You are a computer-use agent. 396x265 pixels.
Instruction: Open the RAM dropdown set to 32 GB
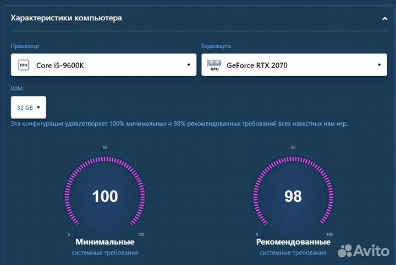click(29, 108)
